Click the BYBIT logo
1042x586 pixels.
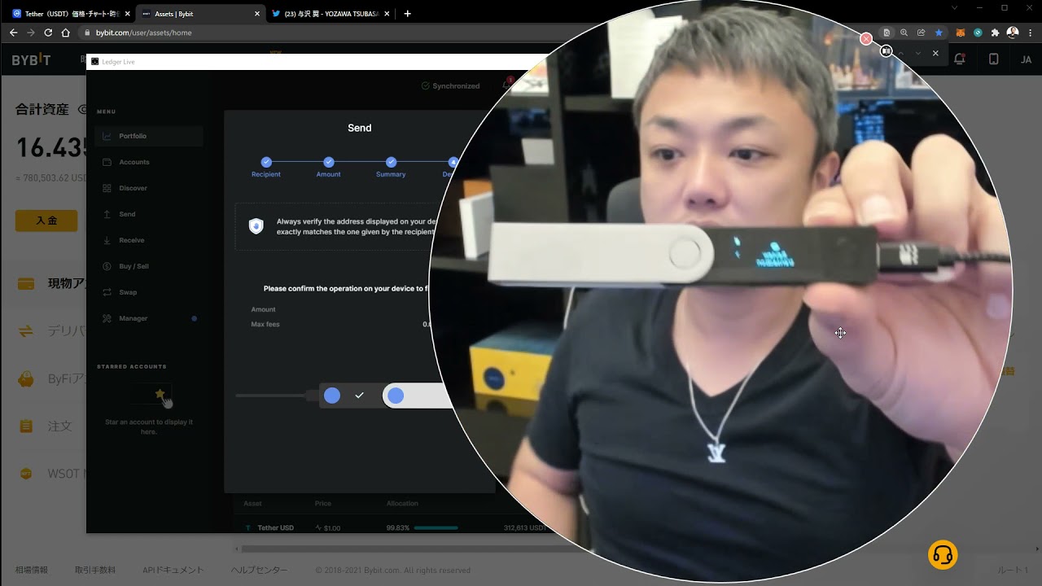(31, 60)
